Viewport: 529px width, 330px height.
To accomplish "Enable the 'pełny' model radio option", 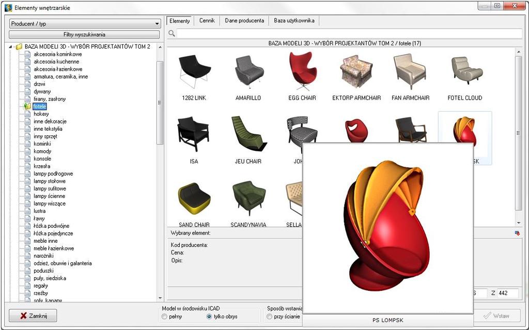I will (164, 317).
